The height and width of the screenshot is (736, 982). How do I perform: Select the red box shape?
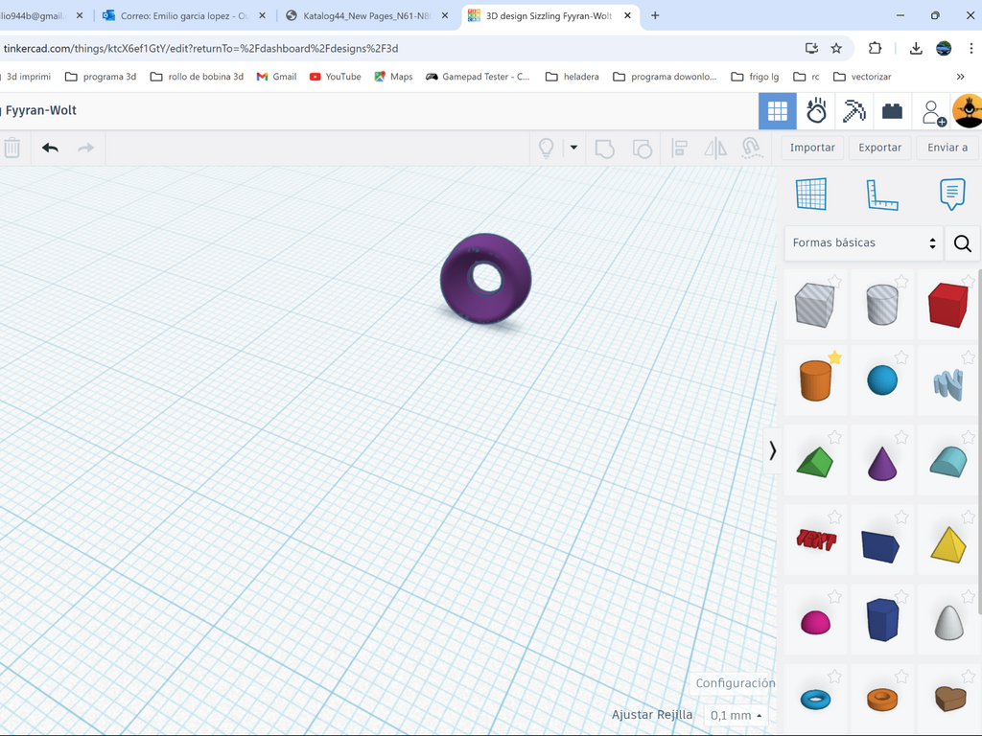[948, 305]
